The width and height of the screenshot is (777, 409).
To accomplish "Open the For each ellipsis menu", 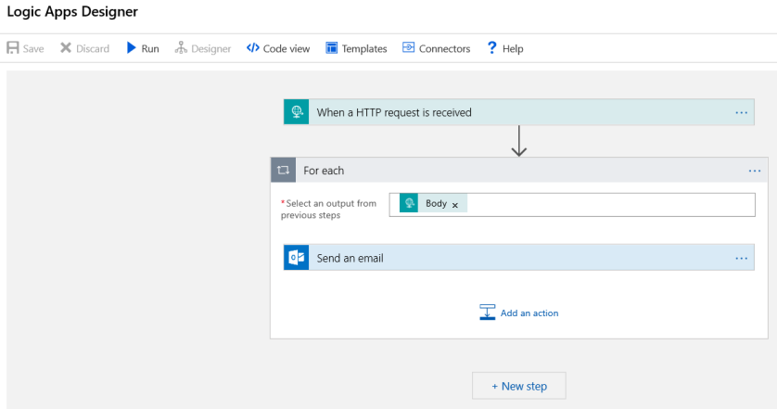I will 754,171.
